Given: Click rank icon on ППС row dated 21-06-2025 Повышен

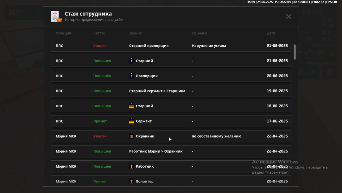Looking at the screenshot, I should tap(132, 61).
